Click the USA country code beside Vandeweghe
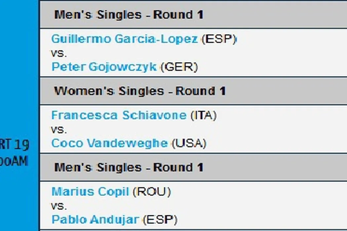347x231 pixels. (189, 143)
